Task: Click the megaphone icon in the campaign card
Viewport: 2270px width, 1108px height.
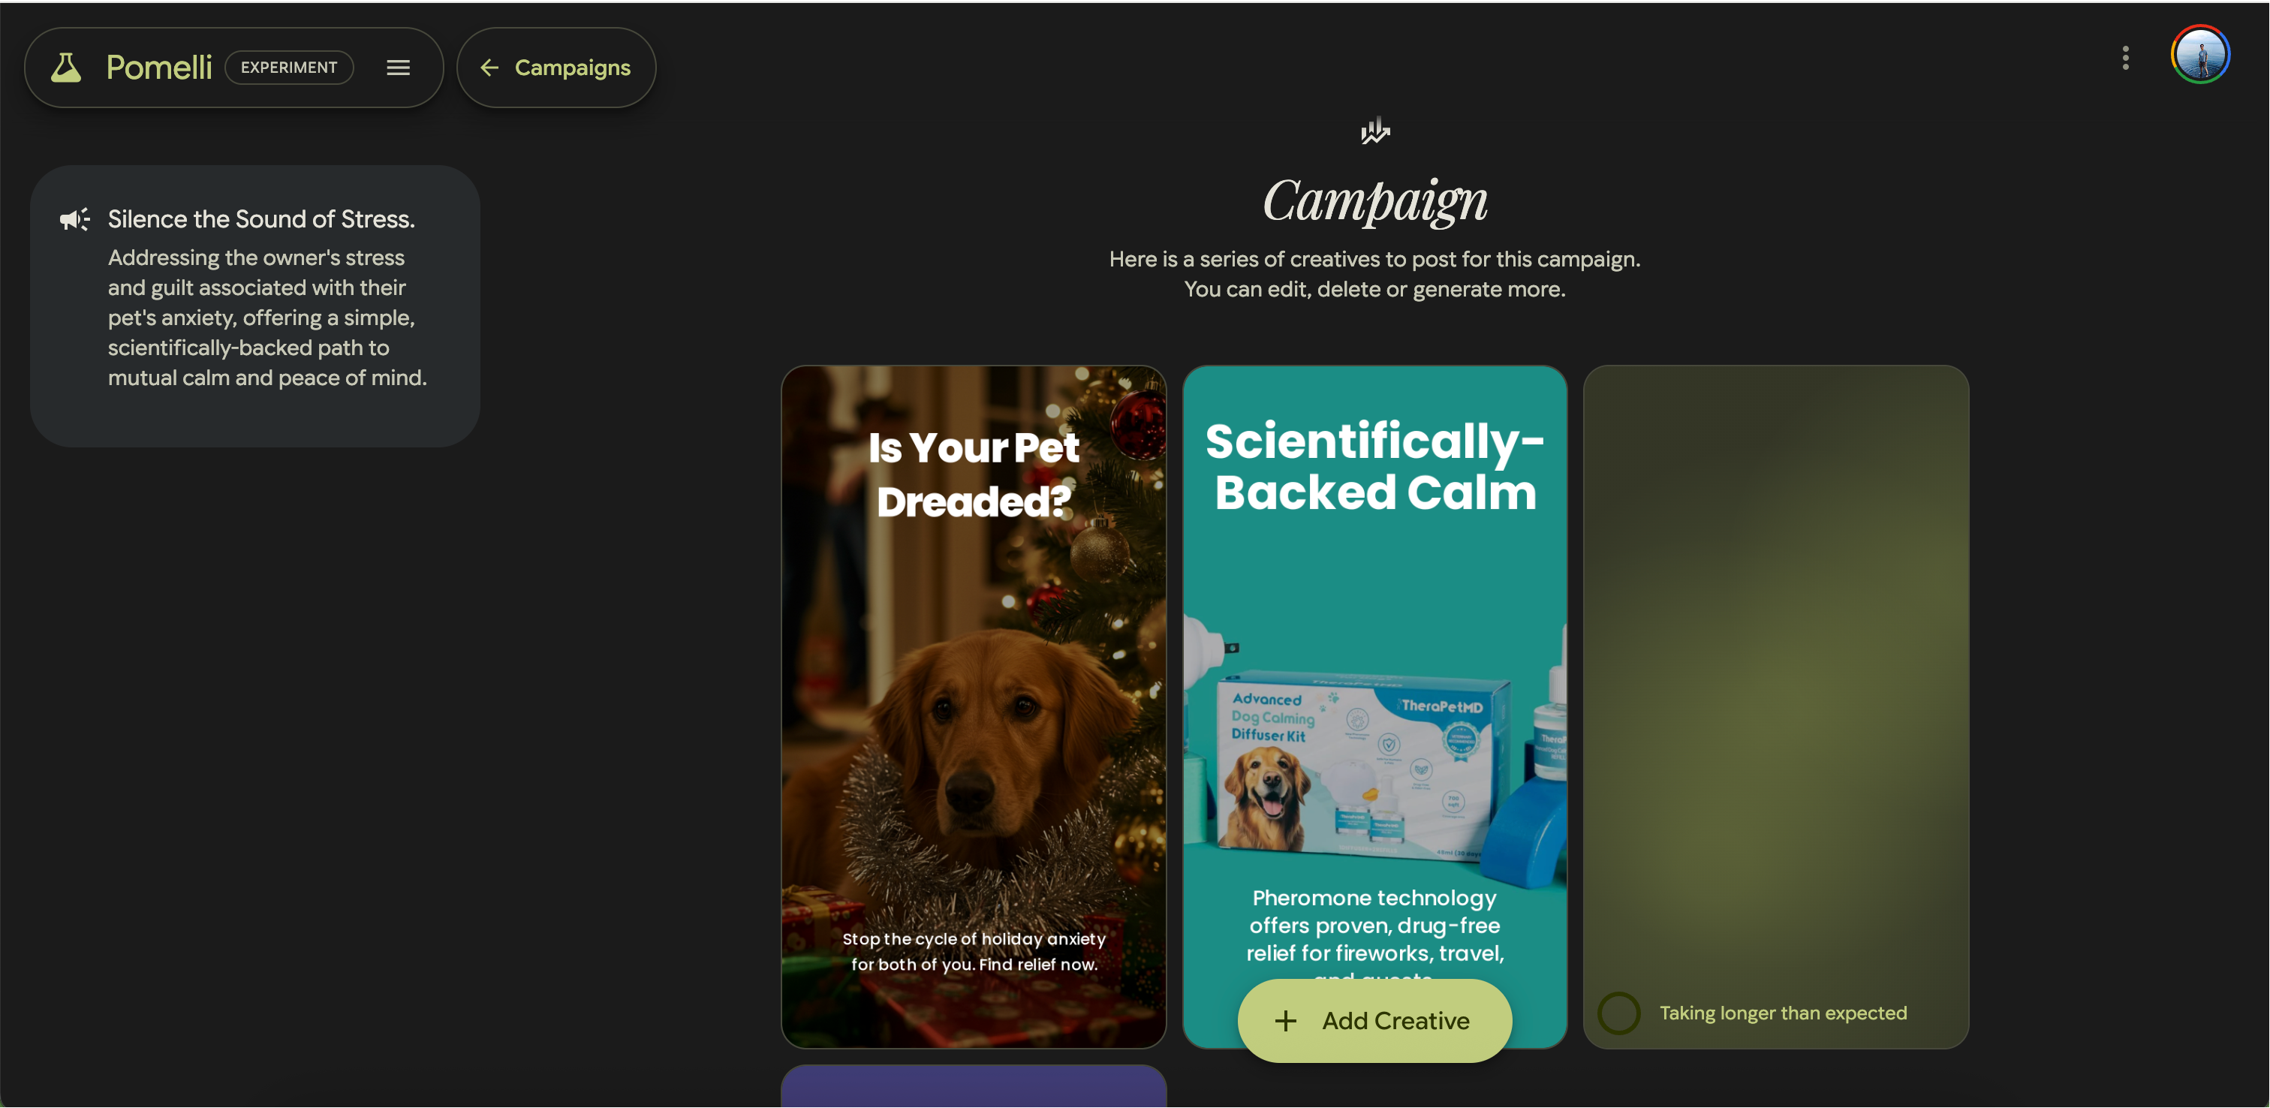Action: (x=75, y=219)
